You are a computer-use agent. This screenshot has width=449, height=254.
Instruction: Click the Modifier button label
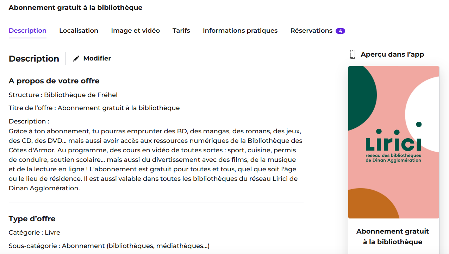click(97, 58)
